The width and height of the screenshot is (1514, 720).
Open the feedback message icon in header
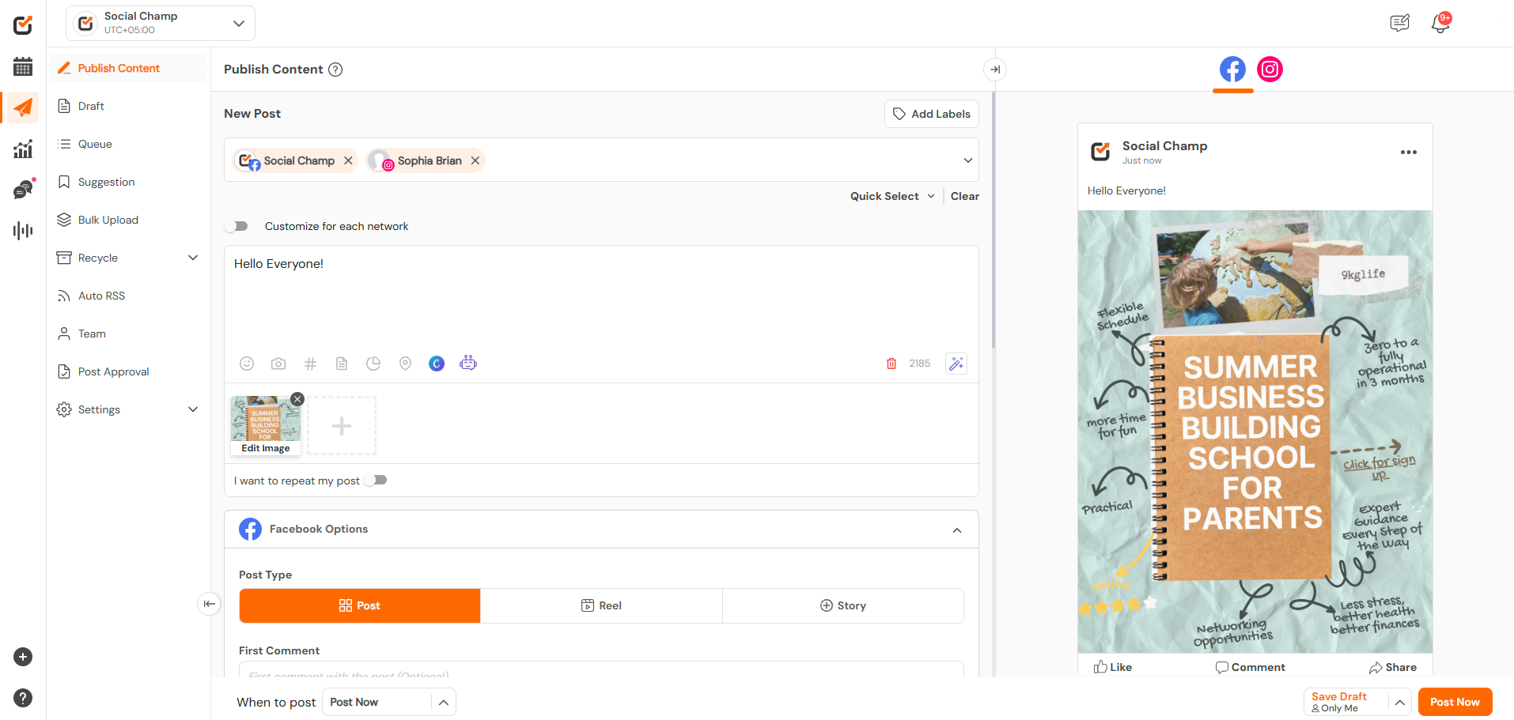point(1399,23)
